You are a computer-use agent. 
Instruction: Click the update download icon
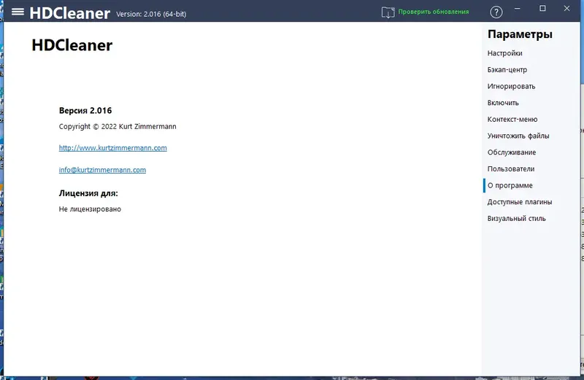click(388, 12)
